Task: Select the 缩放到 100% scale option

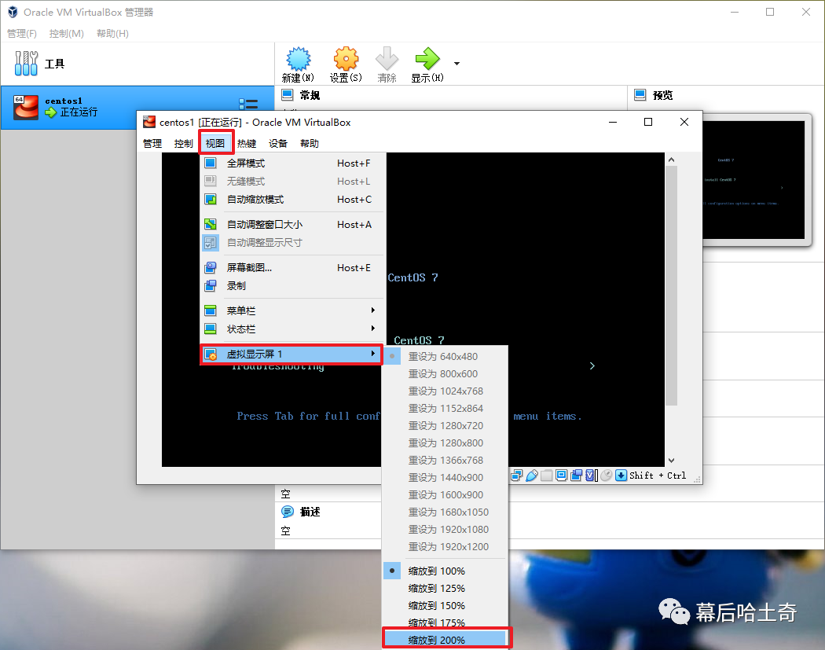Action: (436, 571)
